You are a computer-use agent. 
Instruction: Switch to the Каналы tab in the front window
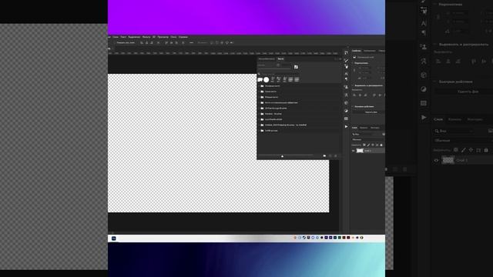click(364, 128)
